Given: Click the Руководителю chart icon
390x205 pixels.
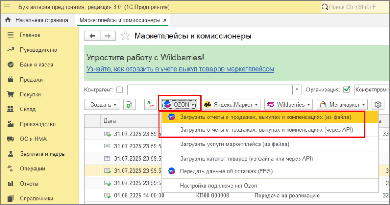Looking at the screenshot, I should (10, 50).
